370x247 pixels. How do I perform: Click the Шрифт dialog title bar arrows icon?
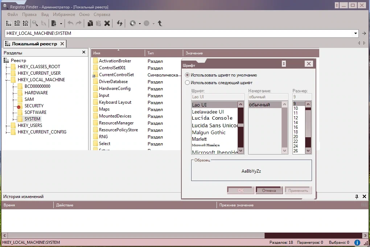click(284, 64)
